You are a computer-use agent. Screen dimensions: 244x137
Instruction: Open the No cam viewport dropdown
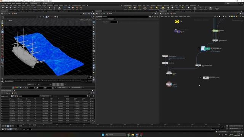point(88,20)
